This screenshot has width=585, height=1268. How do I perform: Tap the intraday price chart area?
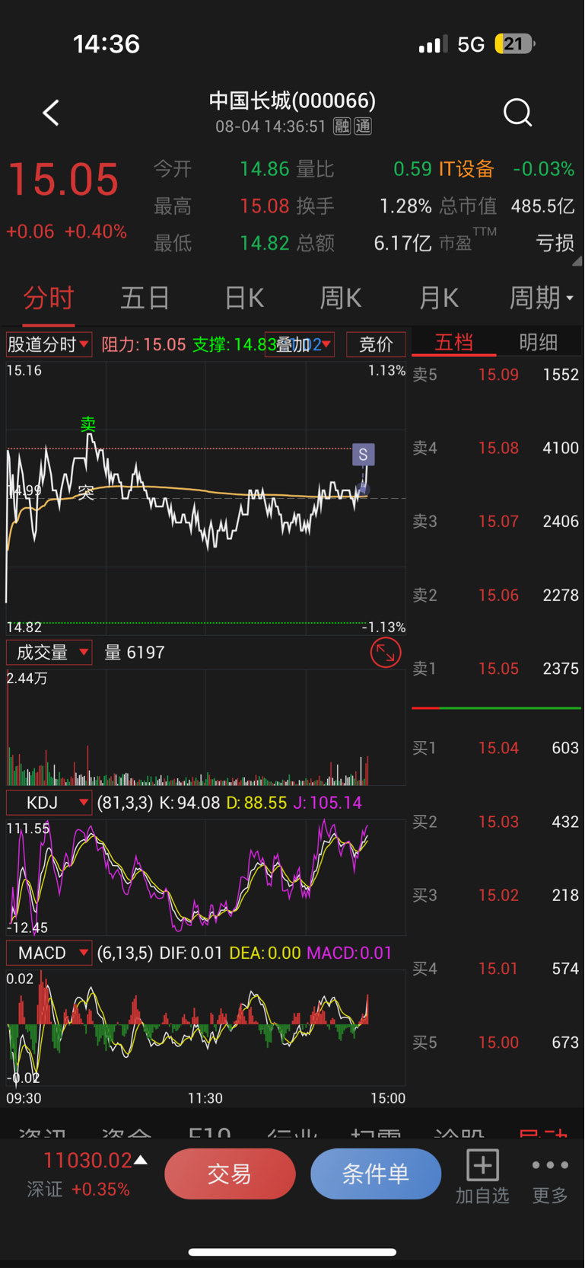(x=205, y=499)
